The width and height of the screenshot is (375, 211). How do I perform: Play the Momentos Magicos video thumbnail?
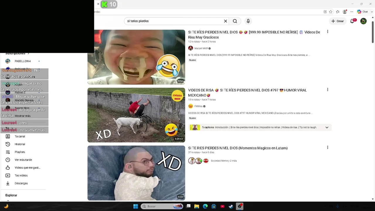[136, 173]
